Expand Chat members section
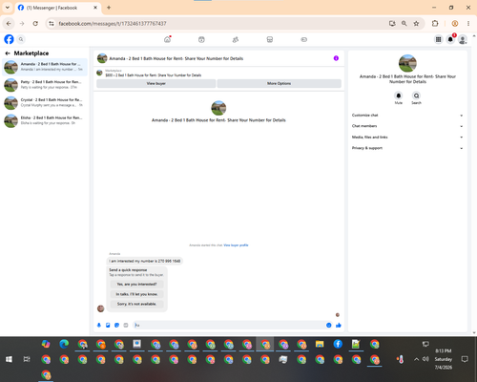The width and height of the screenshot is (477, 382). coord(407,126)
